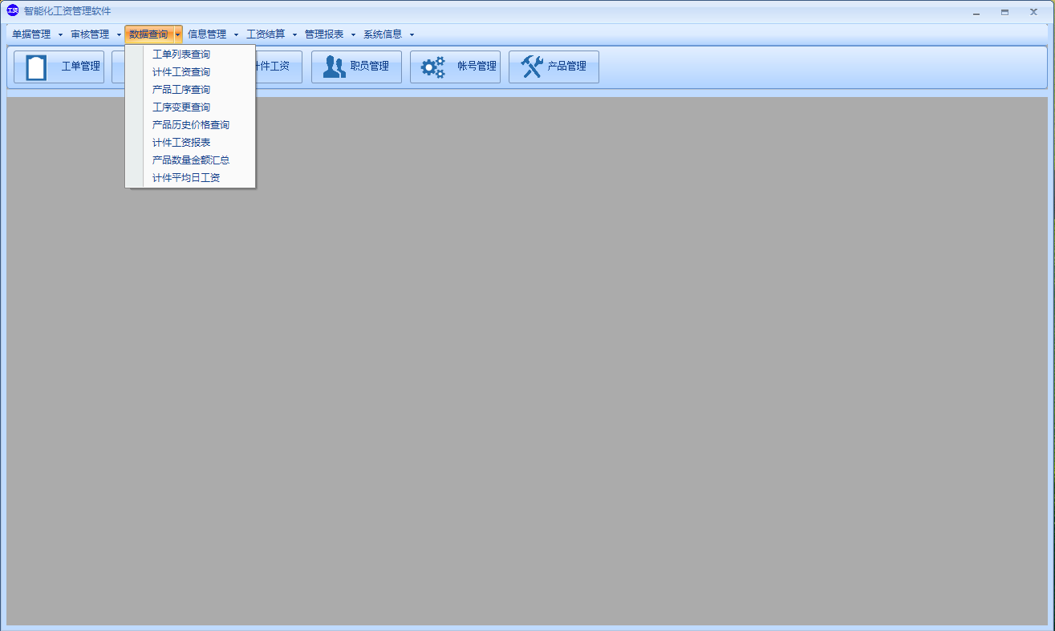The width and height of the screenshot is (1055, 631).
Task: Open 产品历史价格查询 entry
Action: pyautogui.click(x=191, y=125)
